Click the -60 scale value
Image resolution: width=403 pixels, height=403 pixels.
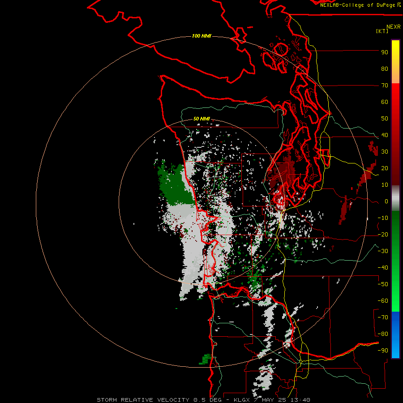383,301
